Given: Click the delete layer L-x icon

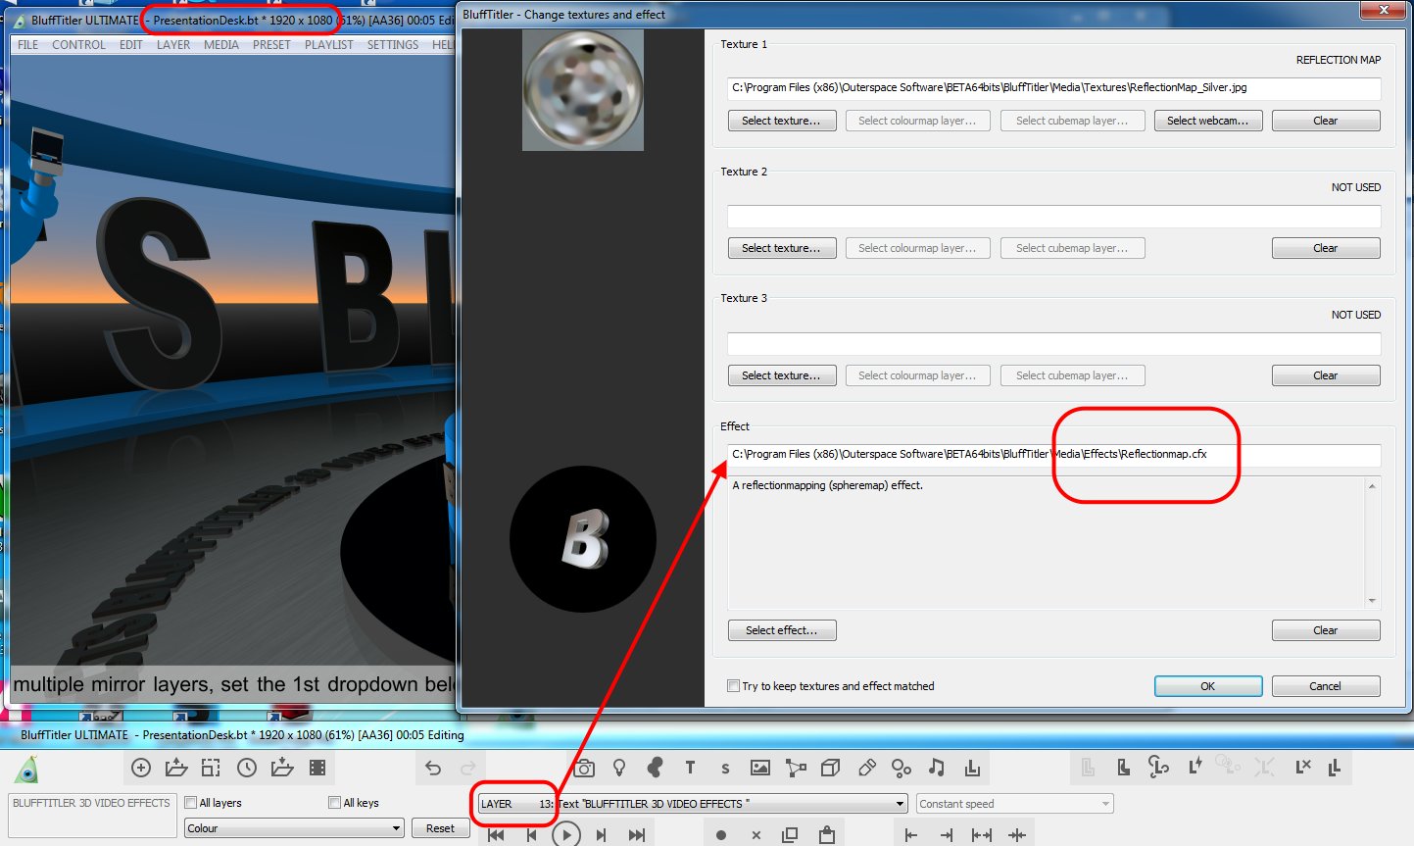Looking at the screenshot, I should pos(1302,768).
